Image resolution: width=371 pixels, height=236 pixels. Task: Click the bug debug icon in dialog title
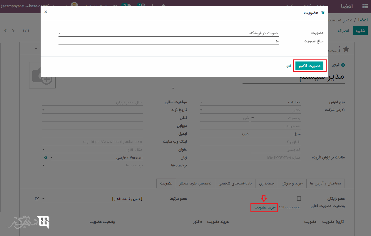tap(323, 13)
